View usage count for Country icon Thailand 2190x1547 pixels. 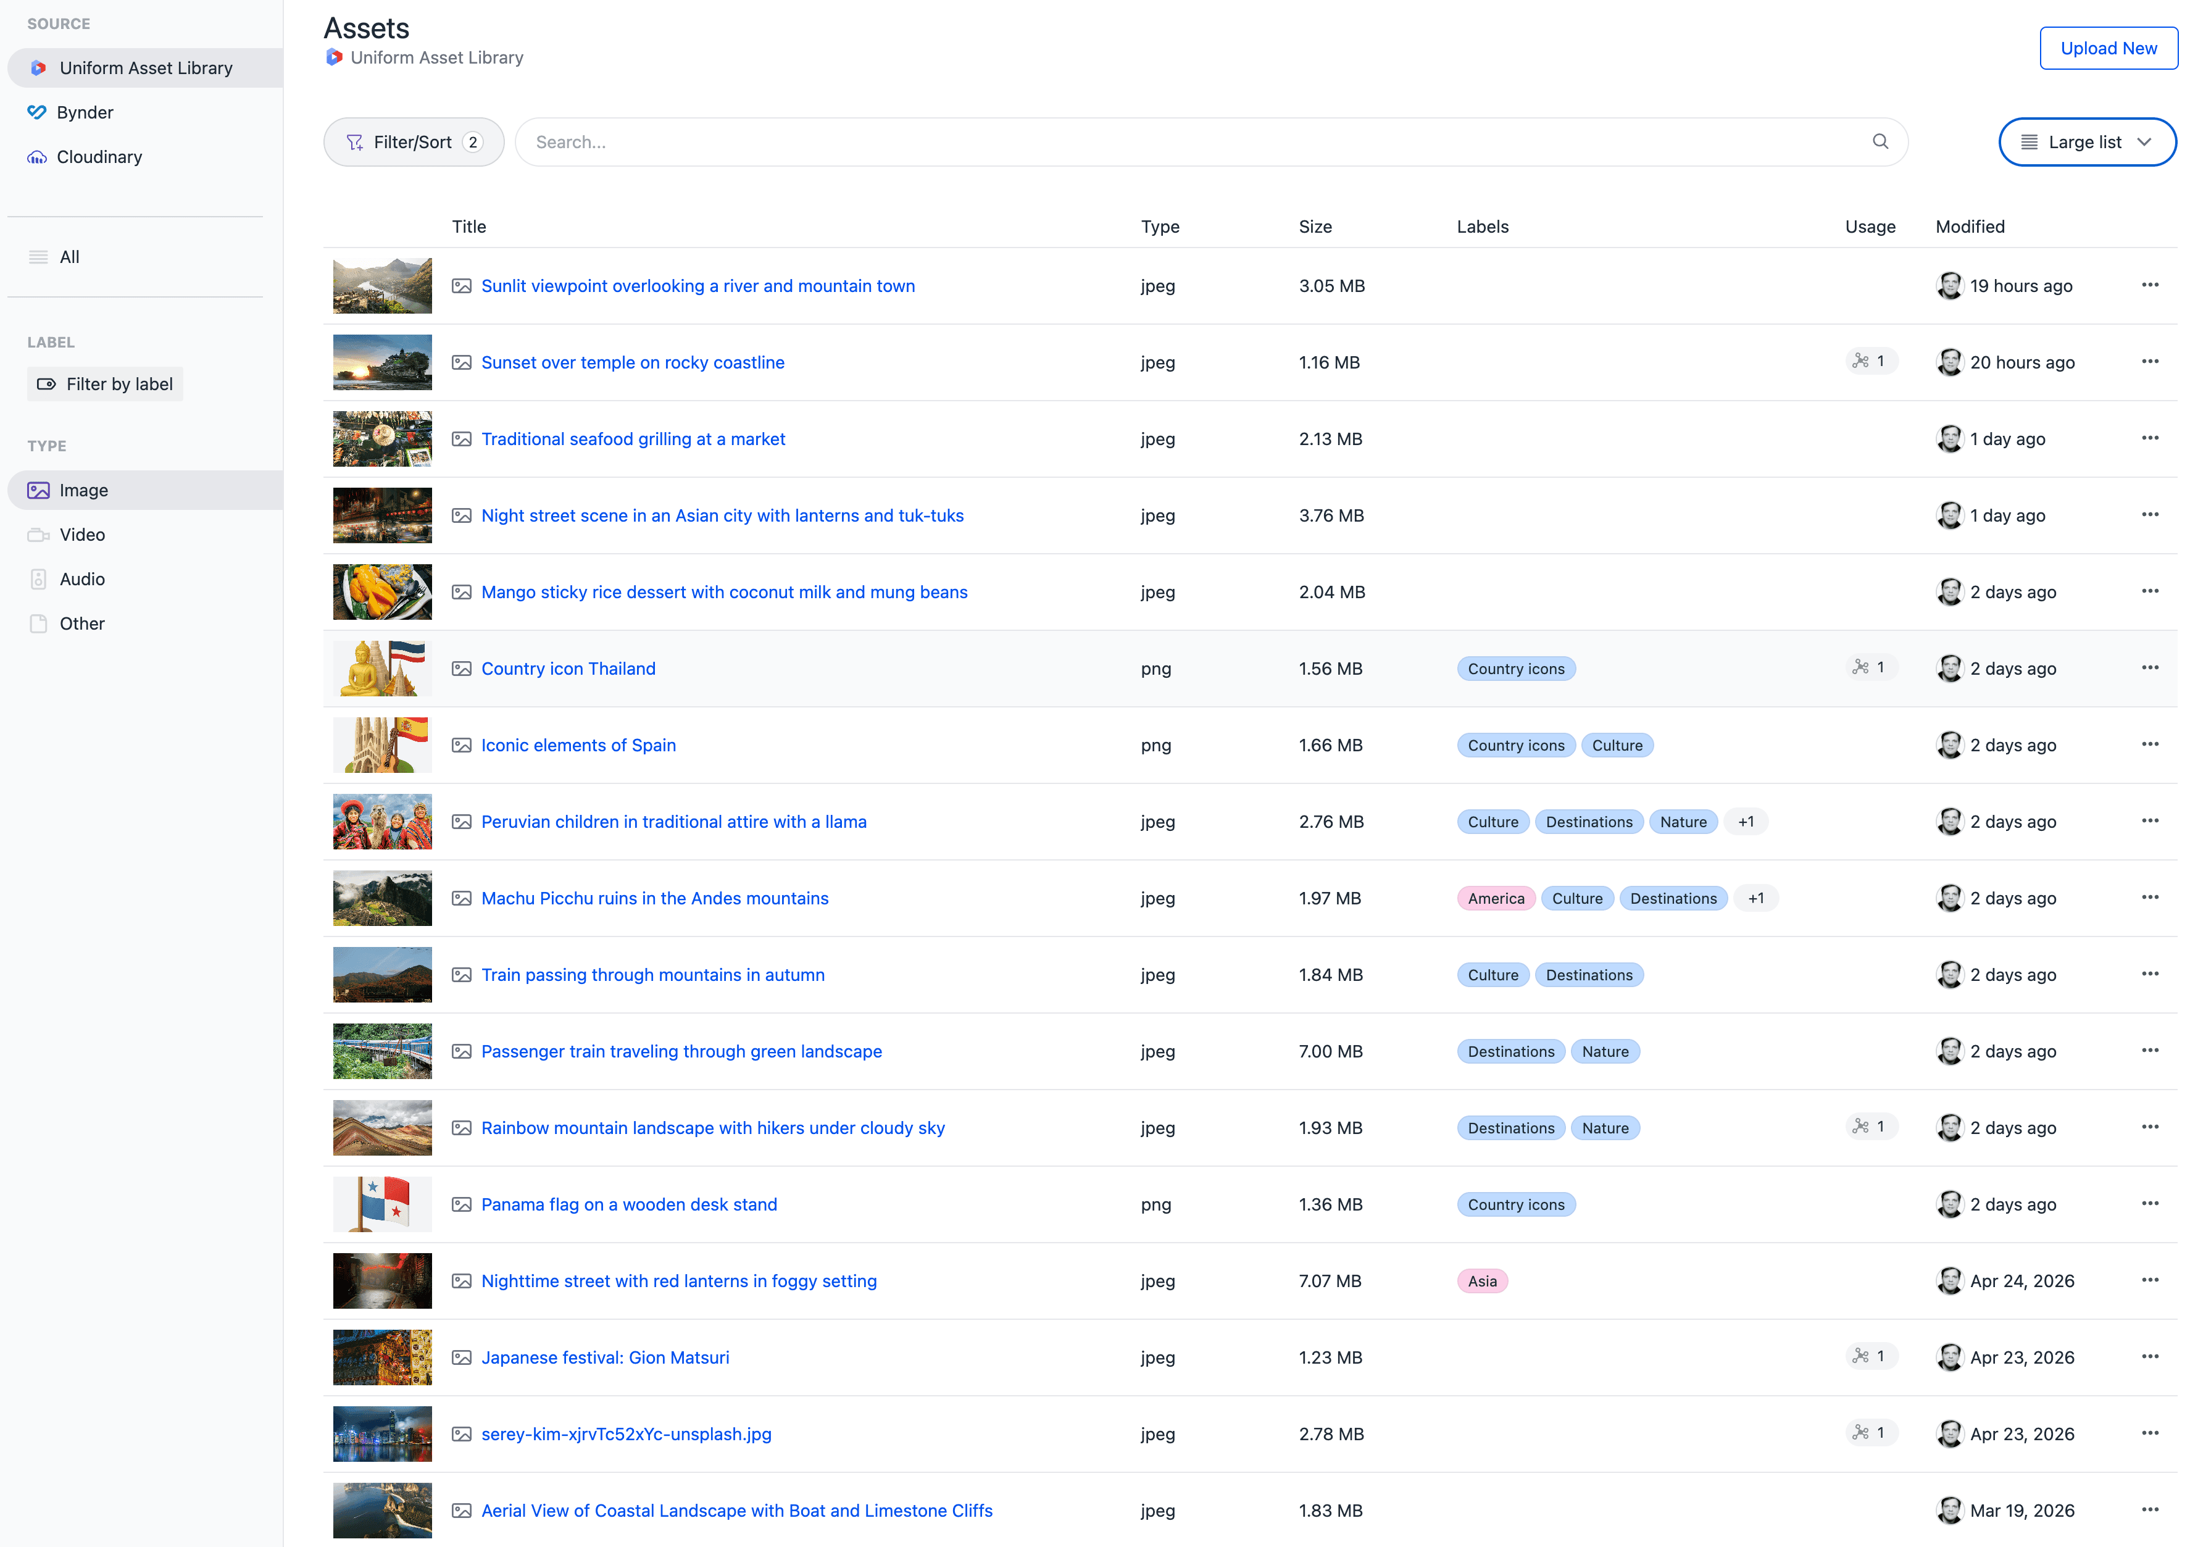tap(1870, 668)
